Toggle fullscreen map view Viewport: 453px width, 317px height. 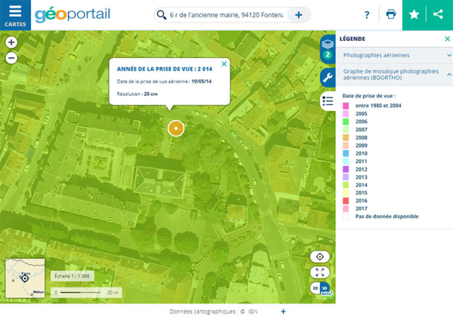[320, 272]
